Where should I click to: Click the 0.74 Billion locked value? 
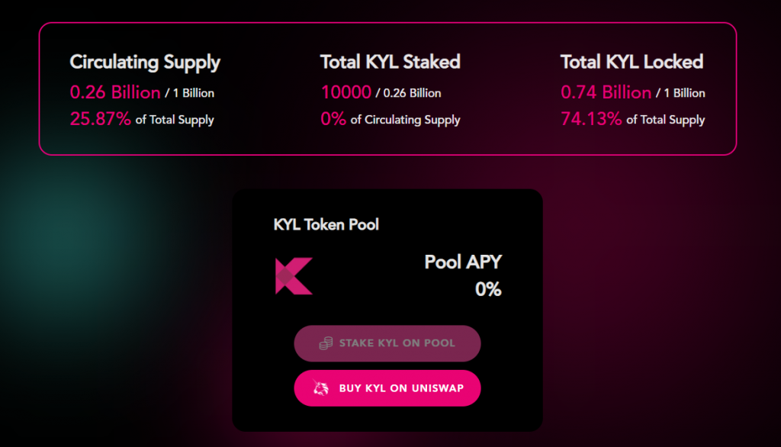pos(606,92)
